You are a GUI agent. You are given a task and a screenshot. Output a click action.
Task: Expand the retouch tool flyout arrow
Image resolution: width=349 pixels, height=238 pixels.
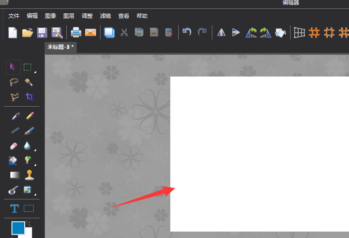(x=35, y=195)
